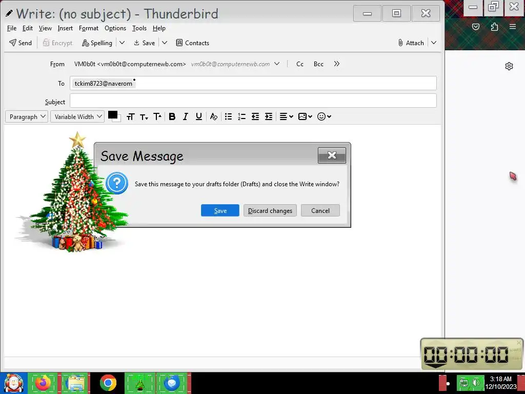Image resolution: width=525 pixels, height=394 pixels.
Task: Add a Cc address field
Action: point(300,64)
